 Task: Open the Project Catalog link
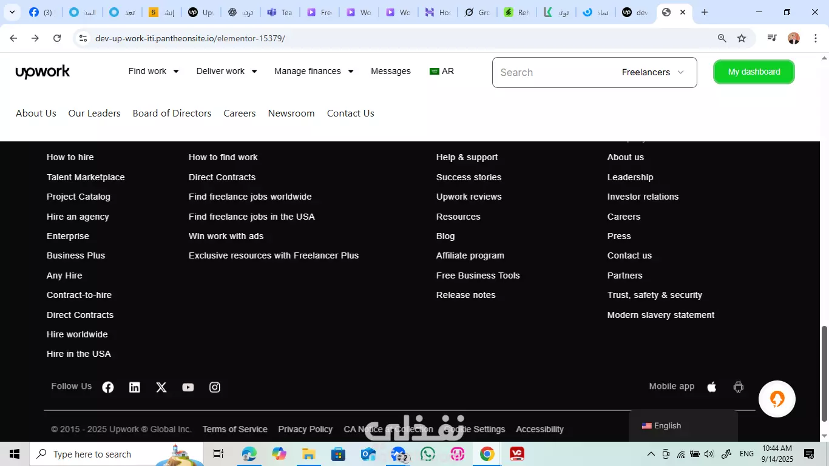78,197
